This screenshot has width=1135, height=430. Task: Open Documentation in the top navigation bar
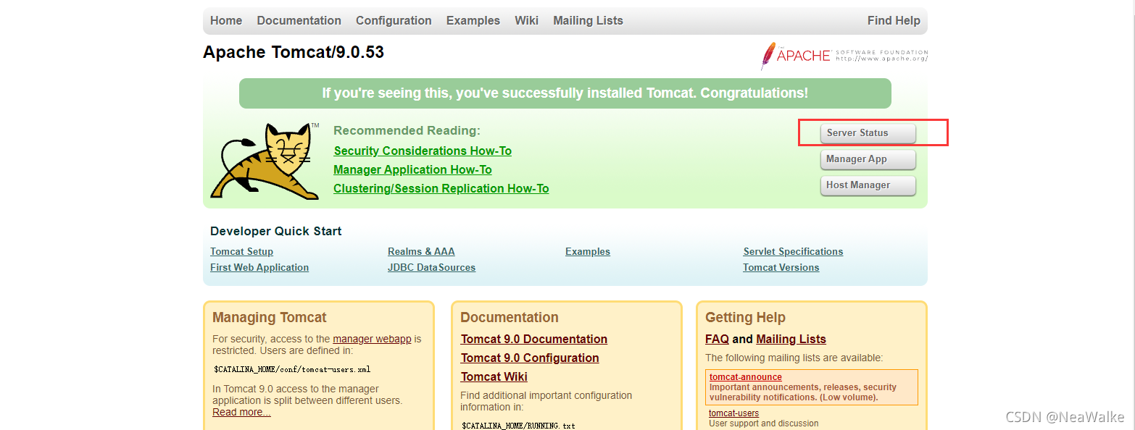[x=299, y=21]
